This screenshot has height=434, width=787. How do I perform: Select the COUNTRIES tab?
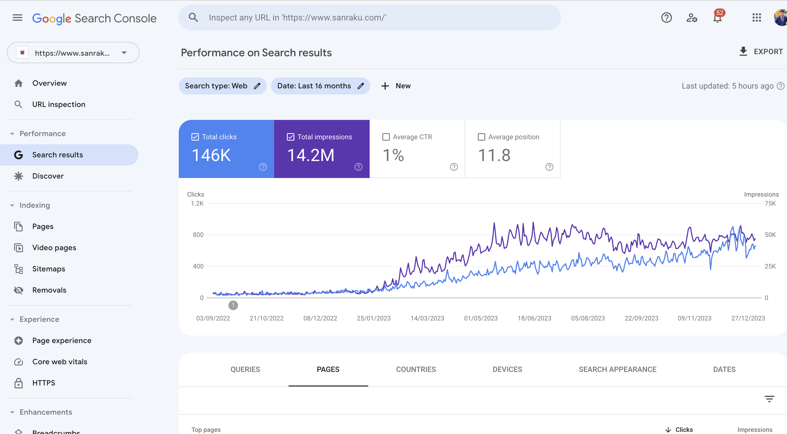[x=416, y=369]
